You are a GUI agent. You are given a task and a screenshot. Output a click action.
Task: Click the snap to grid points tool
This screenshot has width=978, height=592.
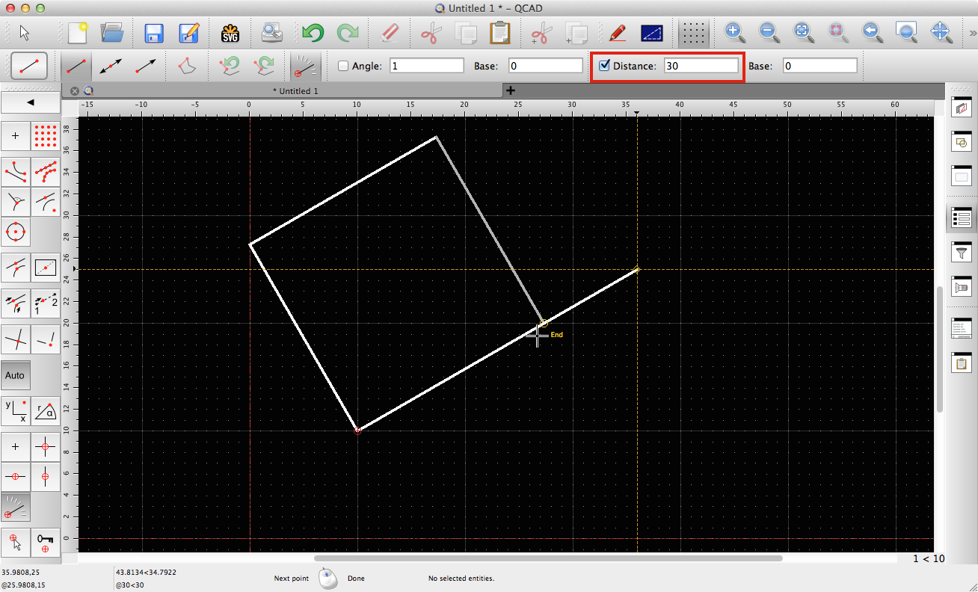coord(46,136)
